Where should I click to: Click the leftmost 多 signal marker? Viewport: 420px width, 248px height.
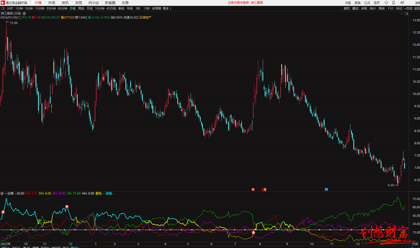3,212
